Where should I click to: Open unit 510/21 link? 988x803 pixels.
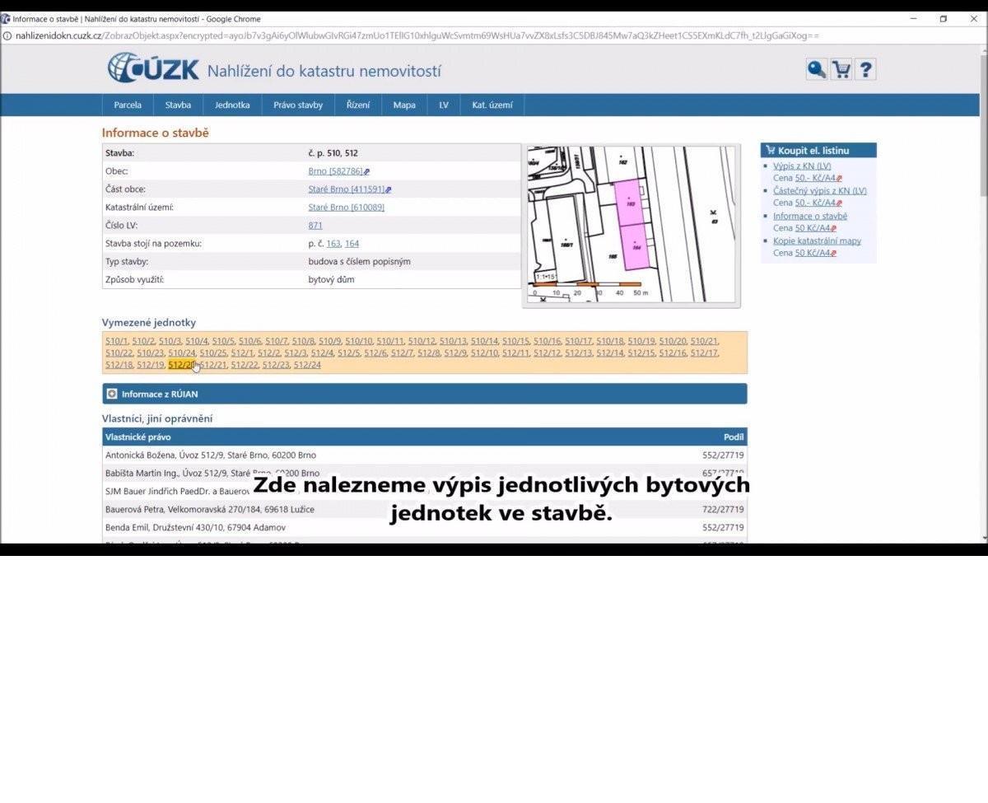(x=704, y=341)
